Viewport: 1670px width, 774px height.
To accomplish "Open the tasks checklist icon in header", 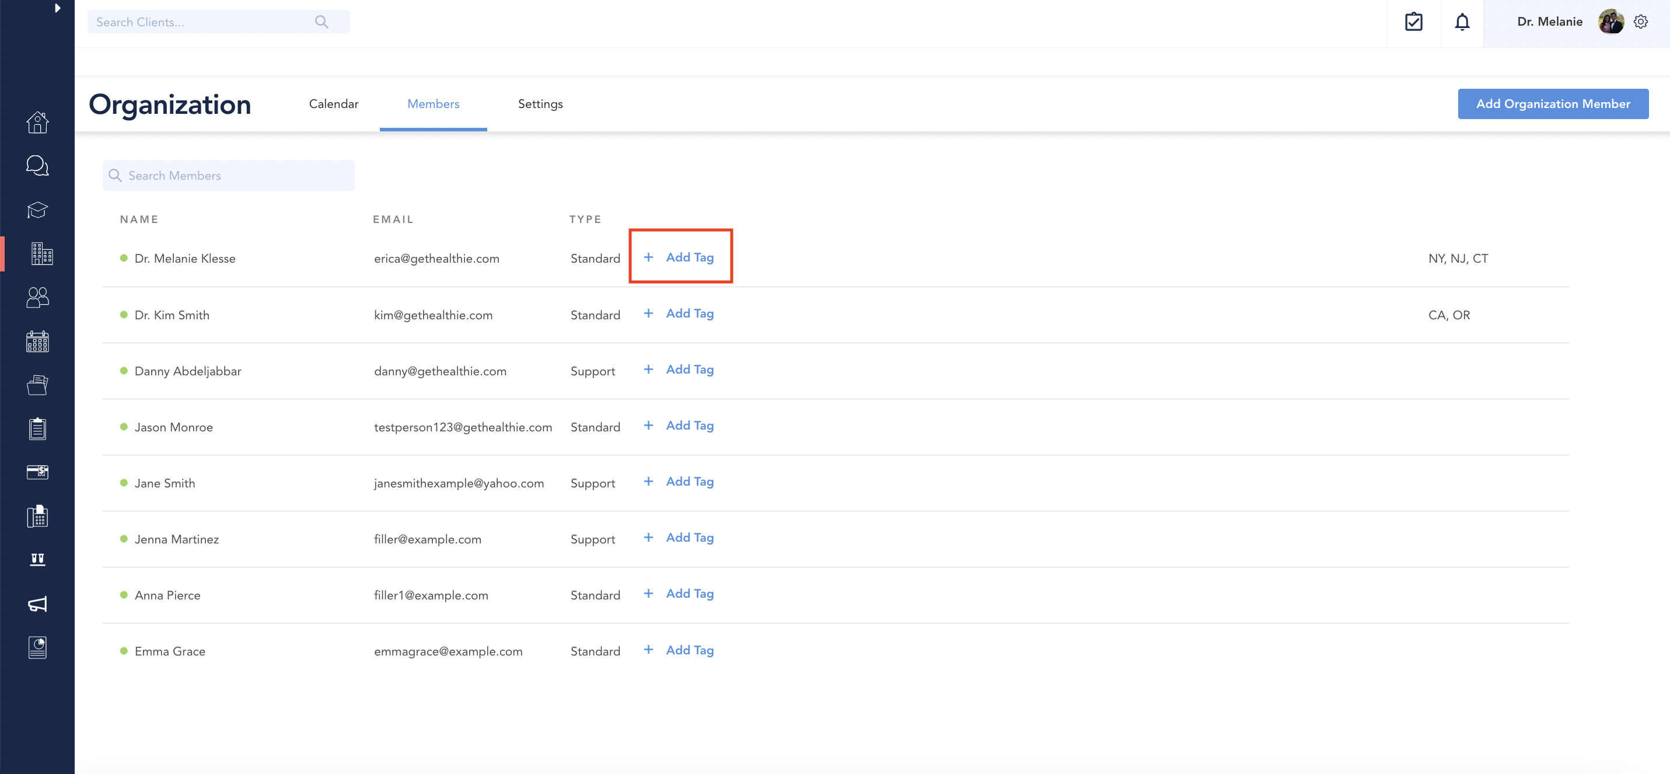I will pos(1413,22).
